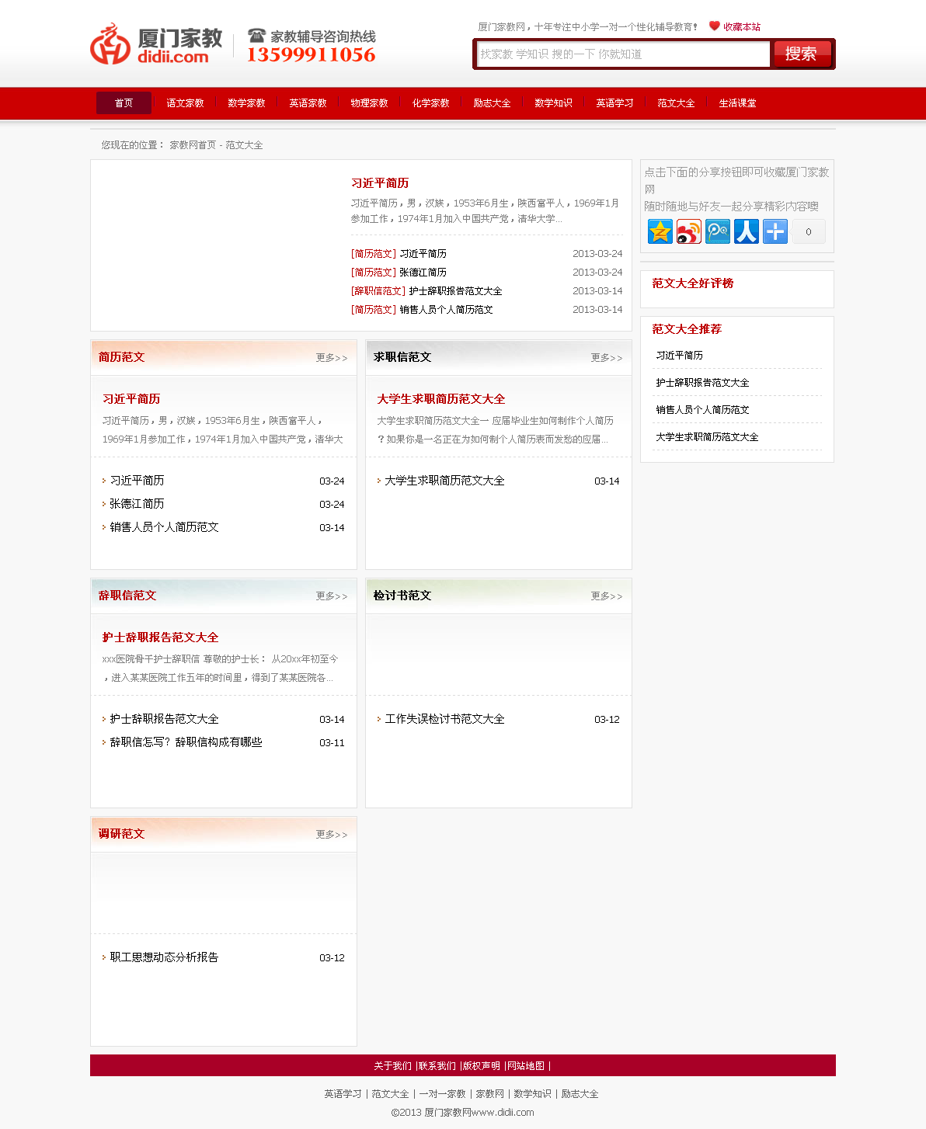Expand 更多>> in 检讨书范文 section
926x1129 pixels.
[x=606, y=596]
